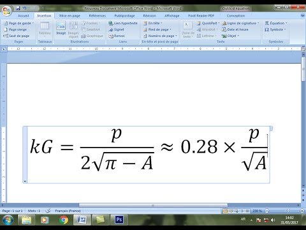
Task: Open the Révision tab
Action: click(150, 15)
